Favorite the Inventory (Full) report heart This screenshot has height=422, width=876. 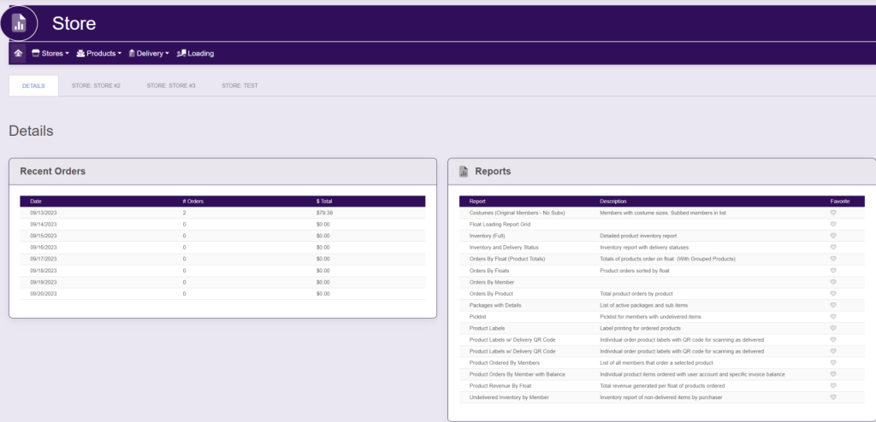click(x=833, y=235)
